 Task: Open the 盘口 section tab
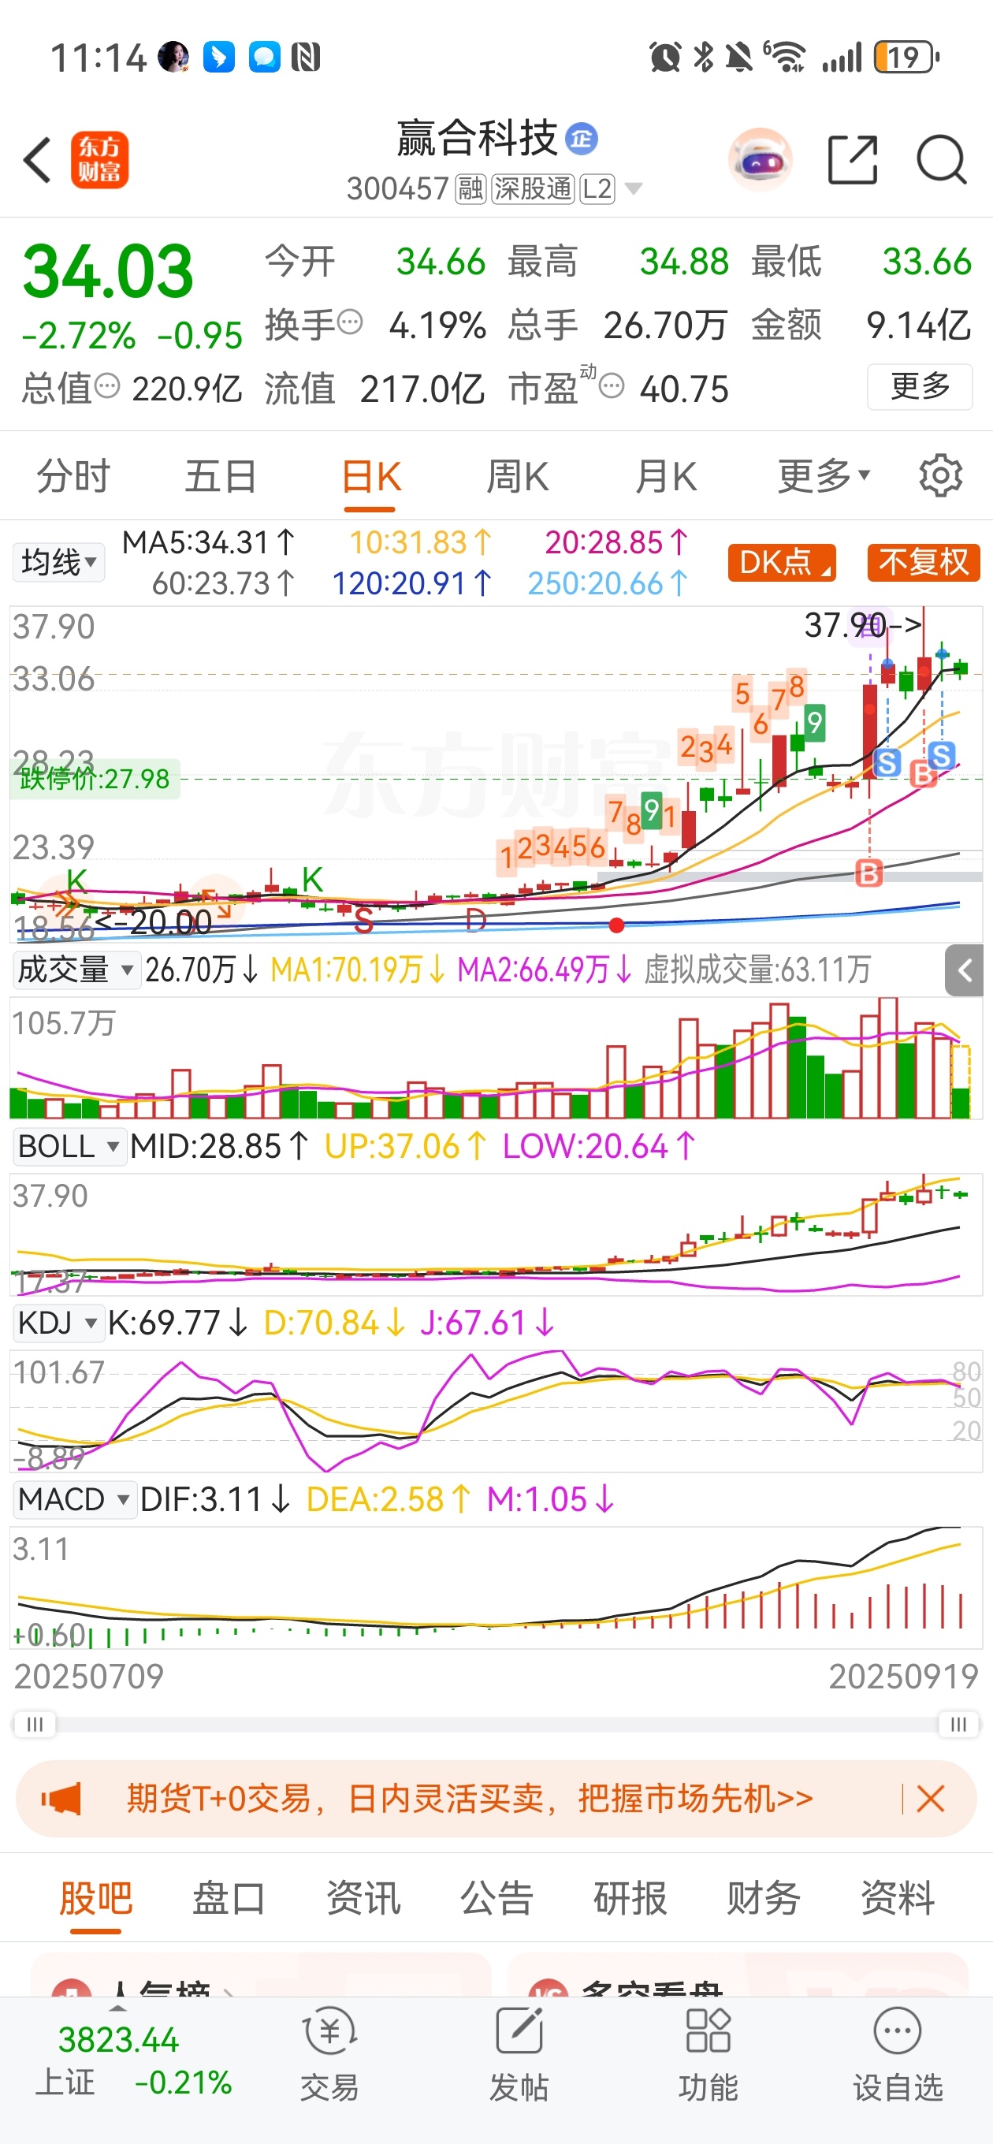(x=229, y=1900)
